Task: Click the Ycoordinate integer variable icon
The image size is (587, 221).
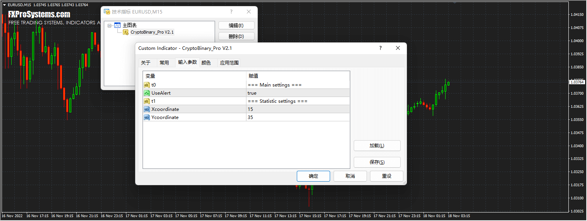Action: click(147, 117)
